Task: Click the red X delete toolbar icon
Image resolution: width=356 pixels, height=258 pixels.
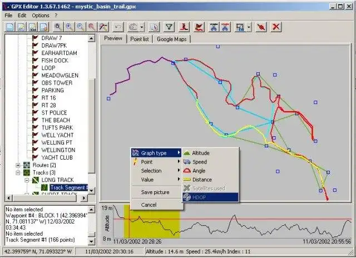Action: (276, 27)
